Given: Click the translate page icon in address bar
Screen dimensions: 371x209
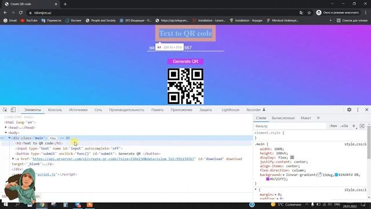Looking at the screenshot, I should (x=301, y=13).
